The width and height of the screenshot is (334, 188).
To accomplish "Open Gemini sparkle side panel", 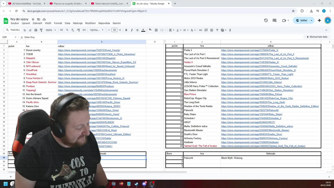I will (x=319, y=20).
